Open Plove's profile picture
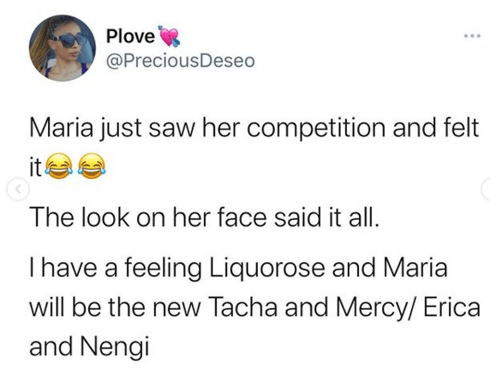 pos(63,48)
